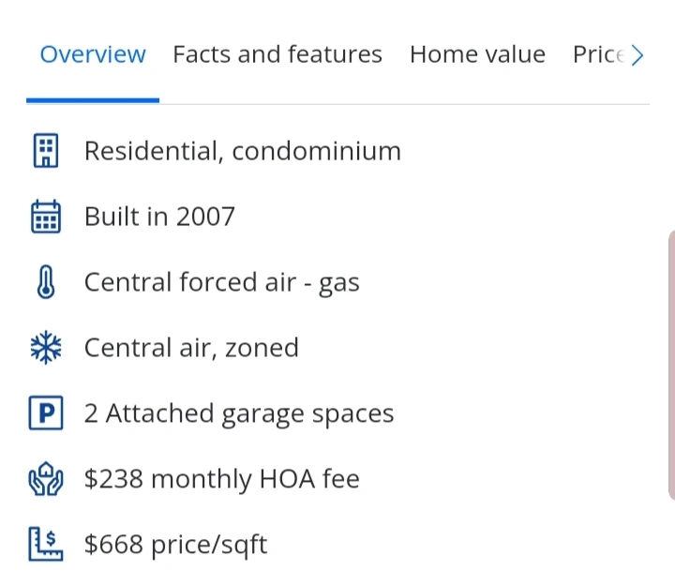Click the $238 monthly HOA fee text
The width and height of the screenshot is (675, 585).
pos(221,479)
